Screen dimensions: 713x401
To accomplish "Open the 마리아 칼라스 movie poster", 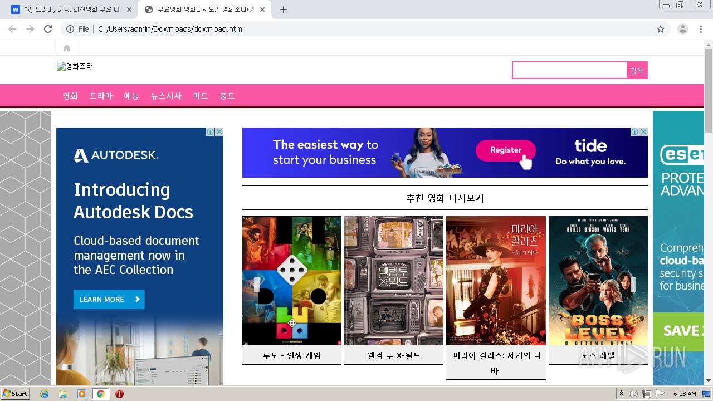I will click(496, 281).
